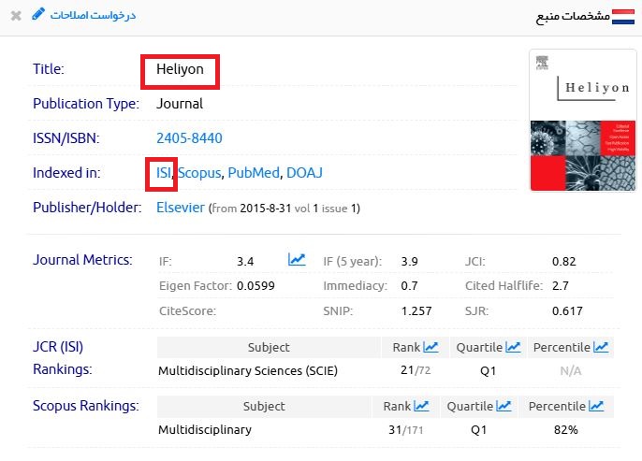This screenshot has height=461, width=642.
Task: Show the JCR Percentile trend chart
Action: tap(600, 347)
